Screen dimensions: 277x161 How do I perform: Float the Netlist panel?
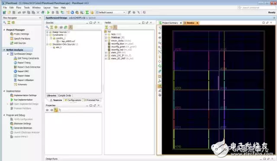click(147, 23)
